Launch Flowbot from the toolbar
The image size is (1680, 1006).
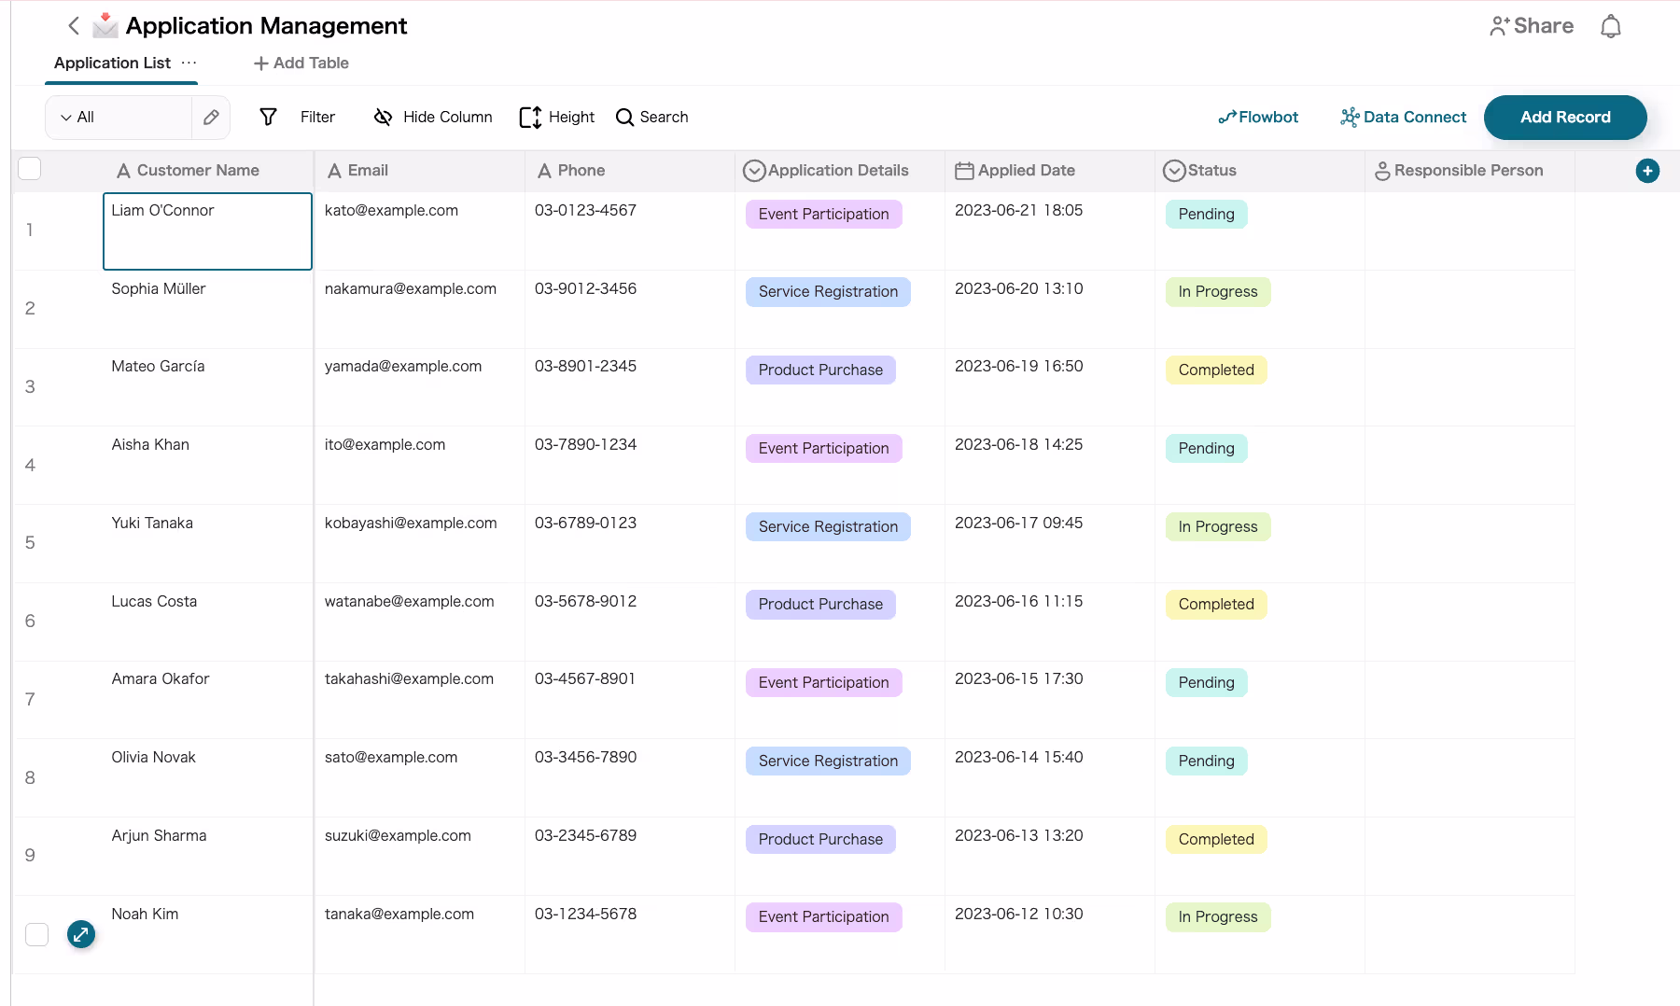(1258, 117)
